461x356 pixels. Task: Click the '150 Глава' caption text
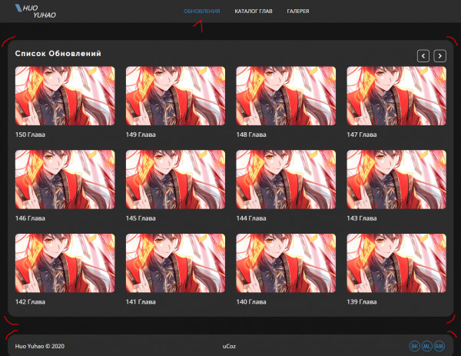click(30, 135)
